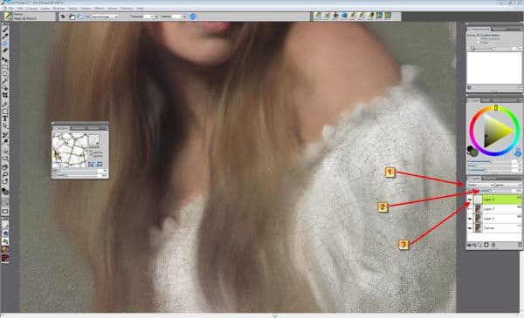Viewport: 524px width, 318px height.
Task: Open the dropdown in the property bar
Action: click(x=105, y=17)
